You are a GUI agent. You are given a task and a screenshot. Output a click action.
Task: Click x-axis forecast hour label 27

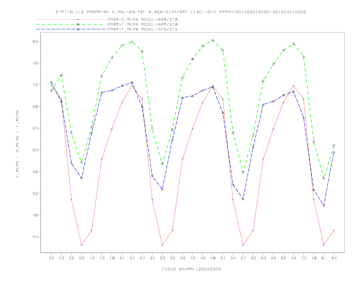142,258
